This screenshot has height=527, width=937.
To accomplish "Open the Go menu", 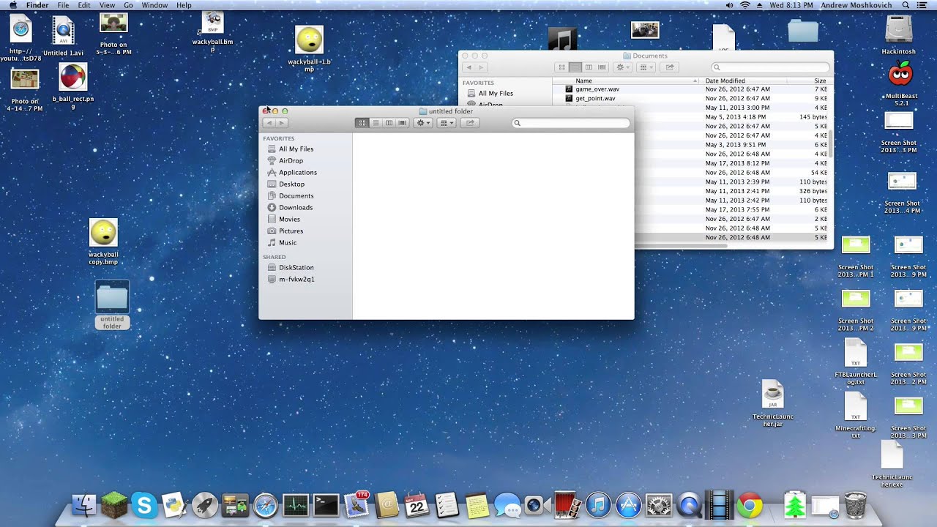I will 128,5.
